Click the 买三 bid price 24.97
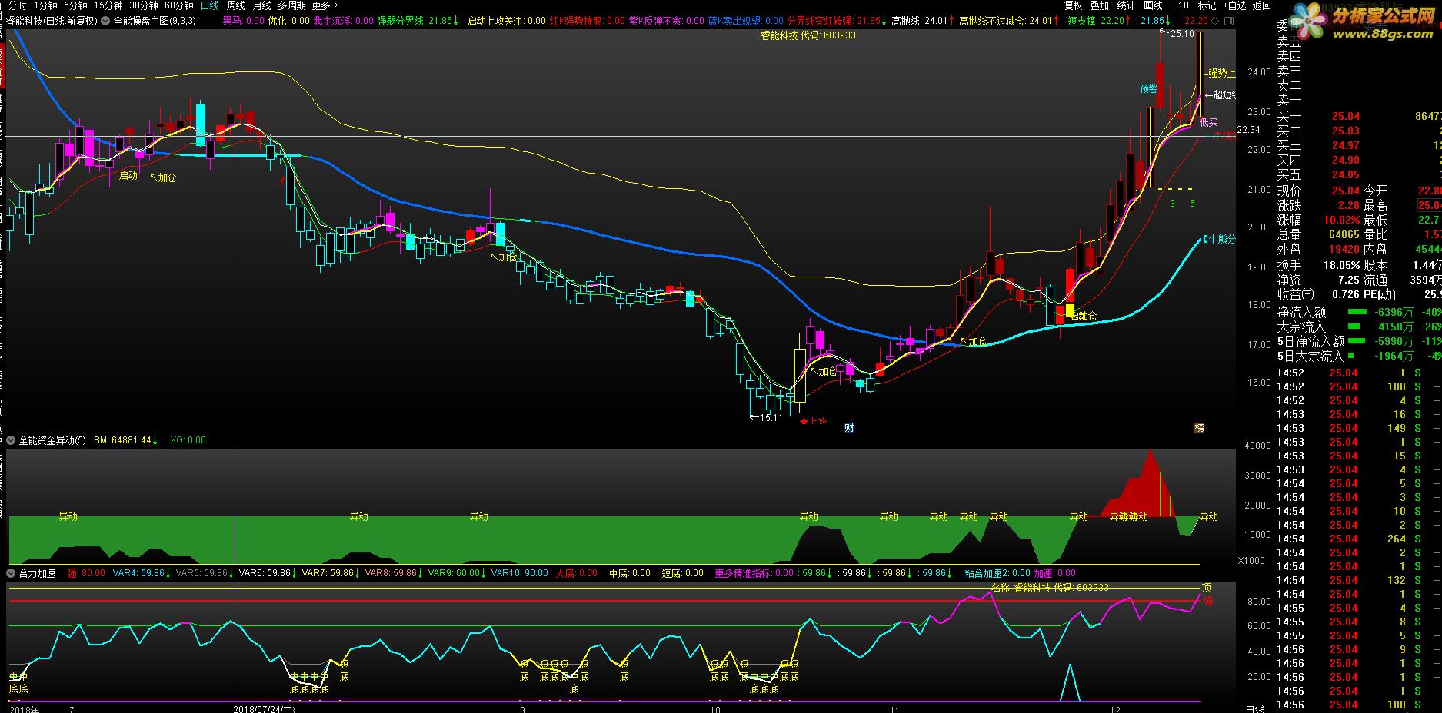 tap(1346, 145)
